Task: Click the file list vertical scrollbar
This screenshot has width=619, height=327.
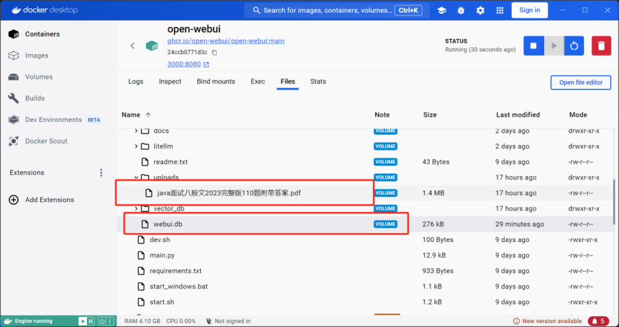Action: pyautogui.click(x=614, y=201)
